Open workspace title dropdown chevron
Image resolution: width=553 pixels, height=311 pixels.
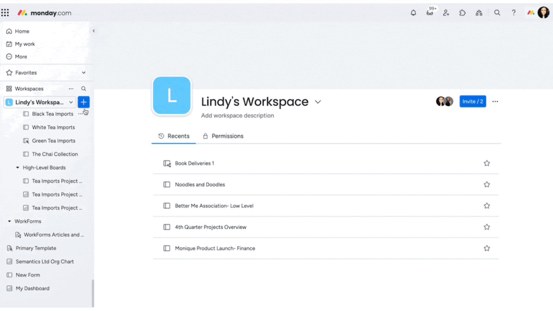318,102
